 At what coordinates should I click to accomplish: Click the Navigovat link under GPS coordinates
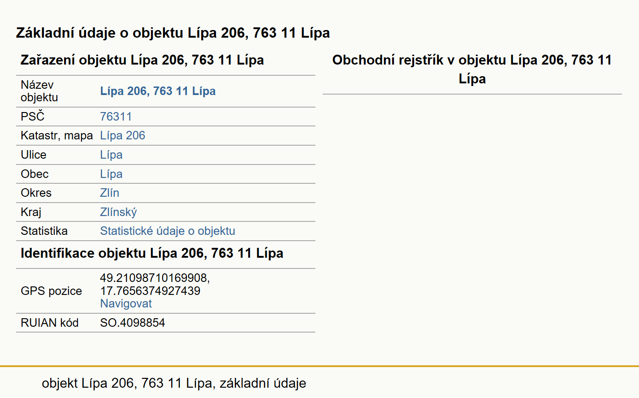tap(126, 303)
